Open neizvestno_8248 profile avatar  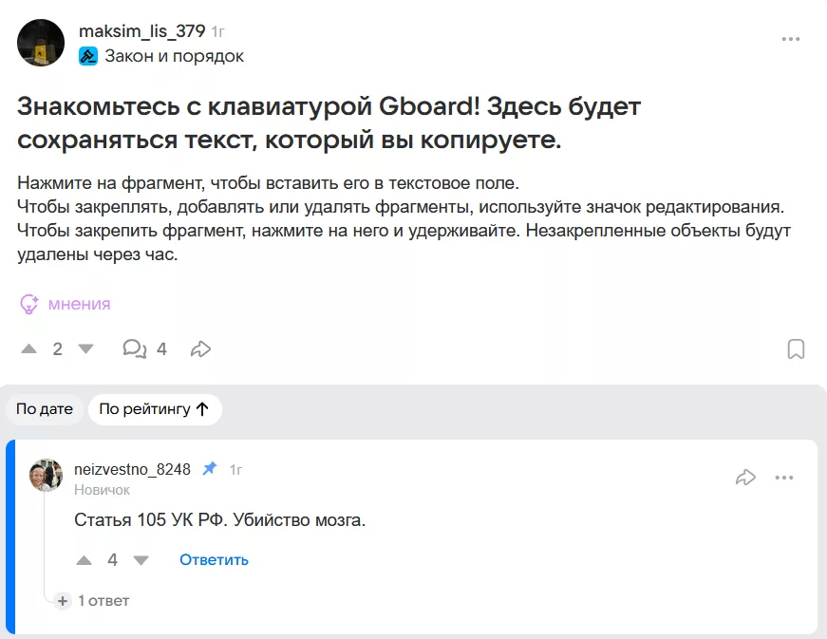pyautogui.click(x=46, y=475)
